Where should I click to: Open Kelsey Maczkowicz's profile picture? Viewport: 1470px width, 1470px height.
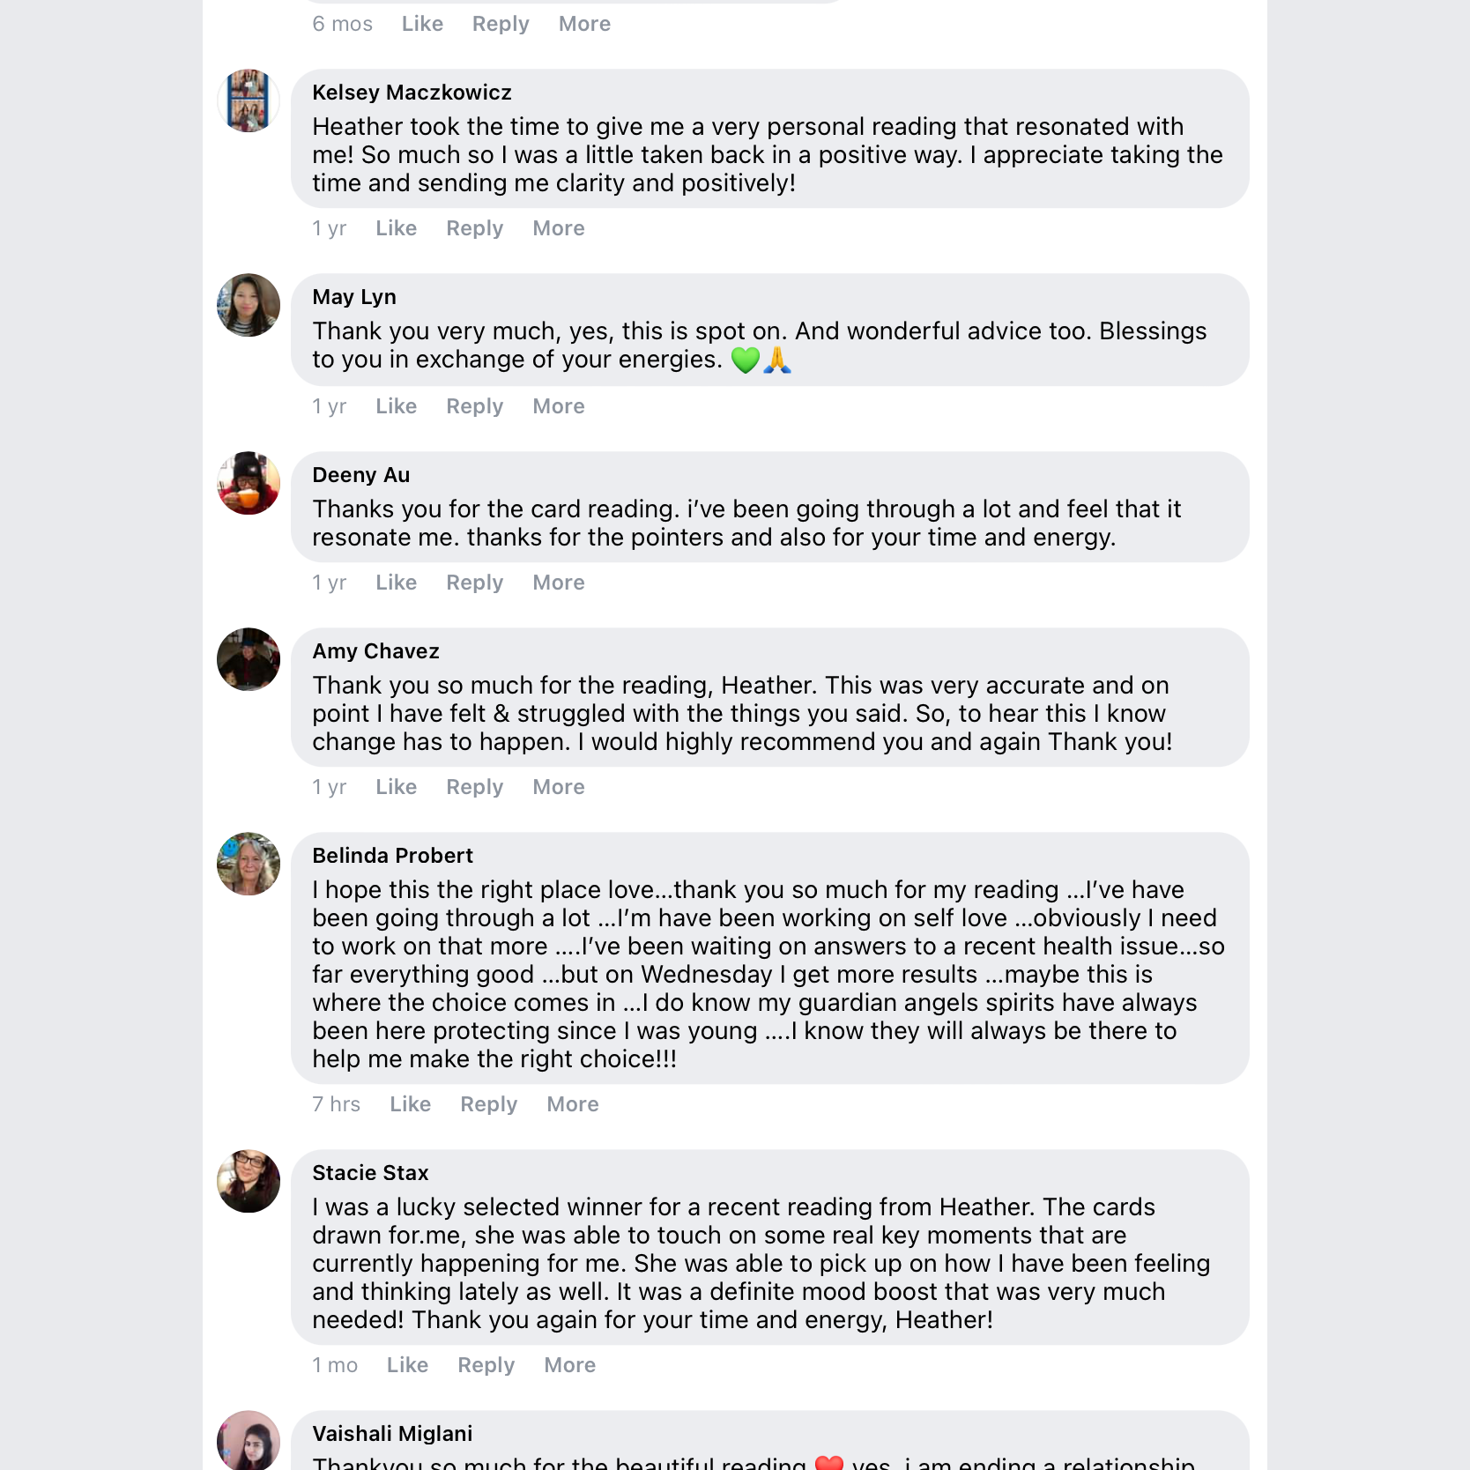click(249, 100)
